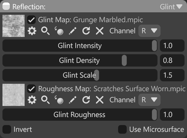
Task: Reload the Roughness Map texture
Action: pyautogui.click(x=86, y=100)
